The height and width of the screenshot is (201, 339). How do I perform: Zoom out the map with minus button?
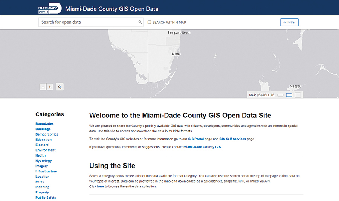point(43,87)
